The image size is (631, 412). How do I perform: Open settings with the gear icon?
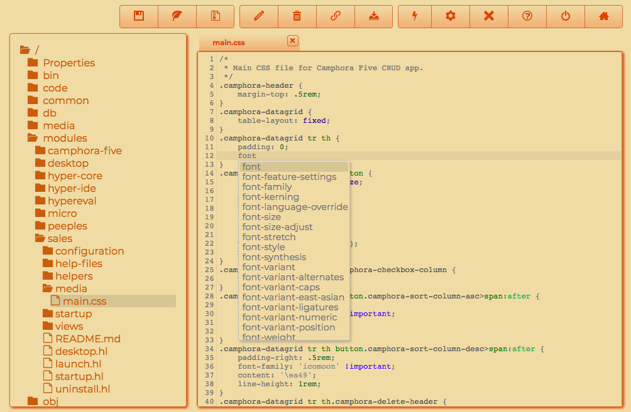pyautogui.click(x=450, y=16)
